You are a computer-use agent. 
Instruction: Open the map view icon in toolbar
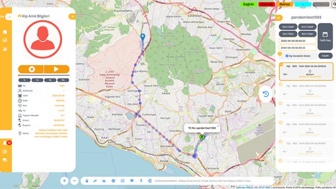[122, 181]
